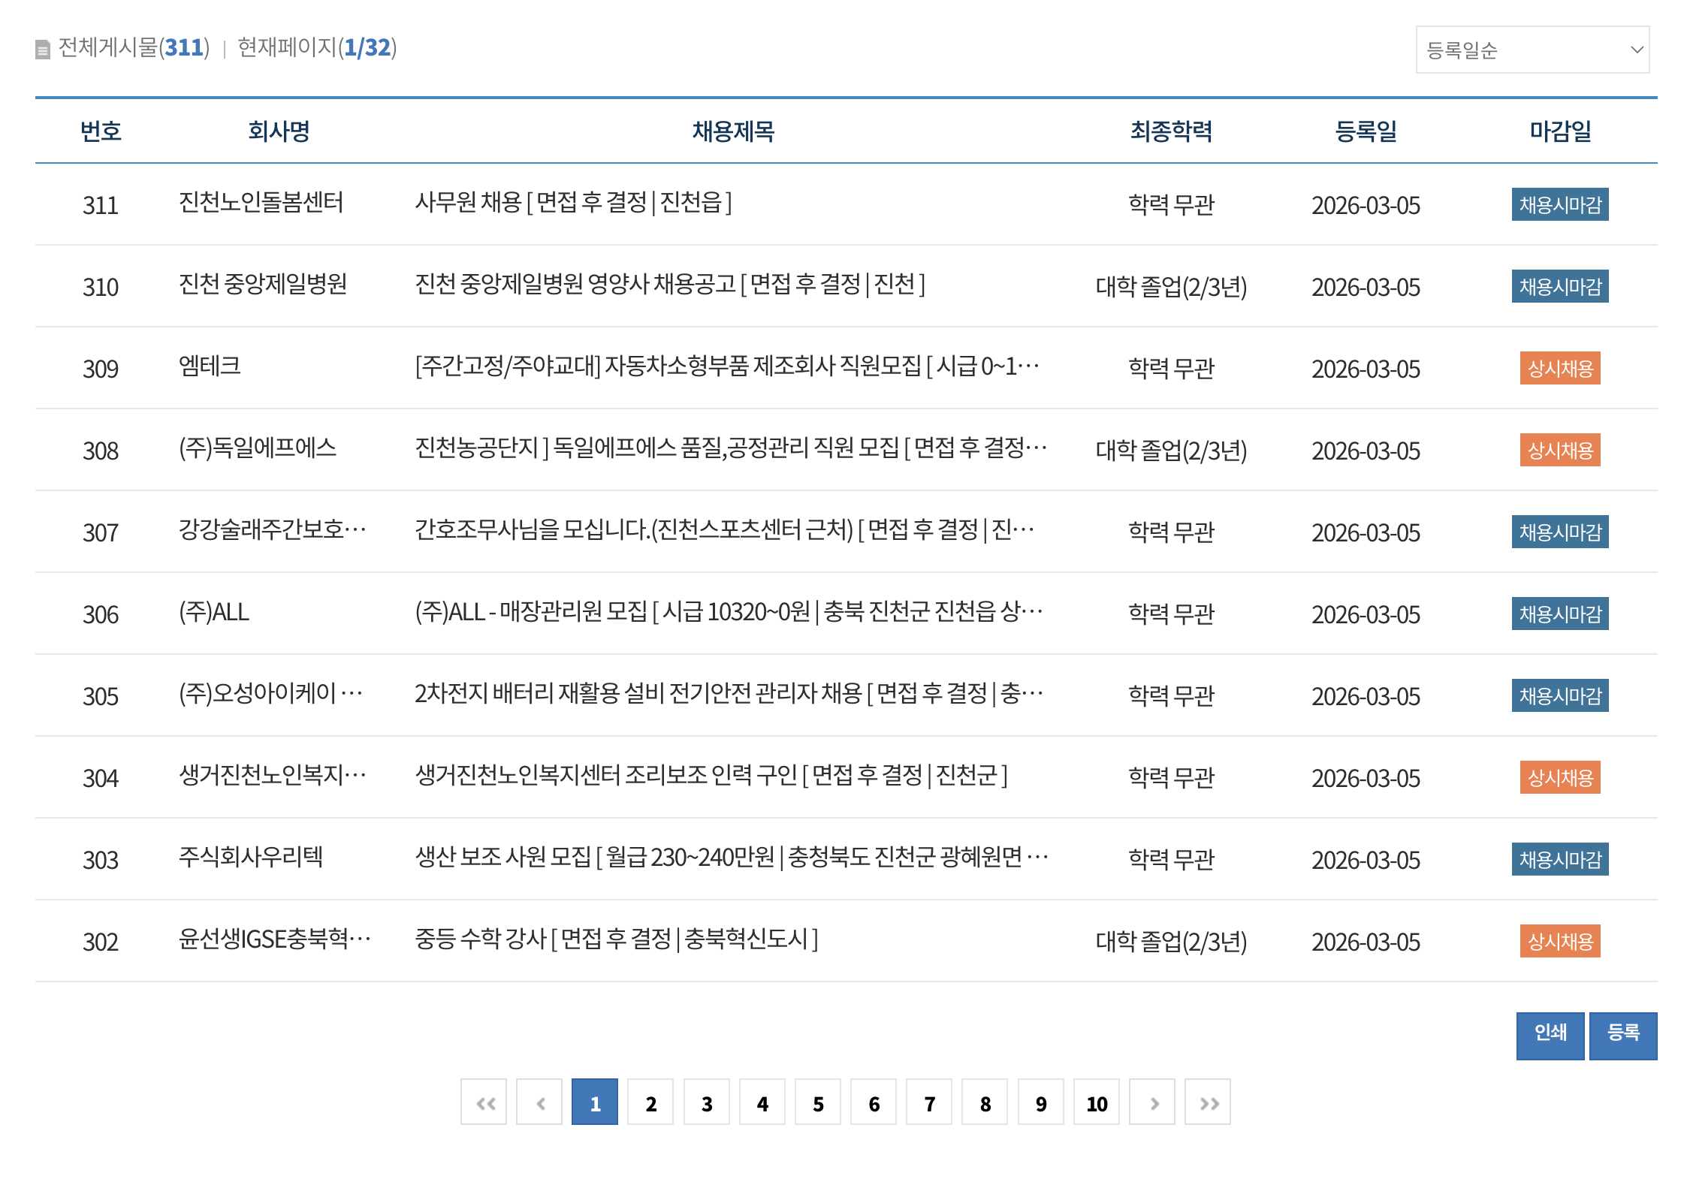
Task: Open the (주)ALL 매장관리원 모집 posting
Action: pyautogui.click(x=727, y=612)
